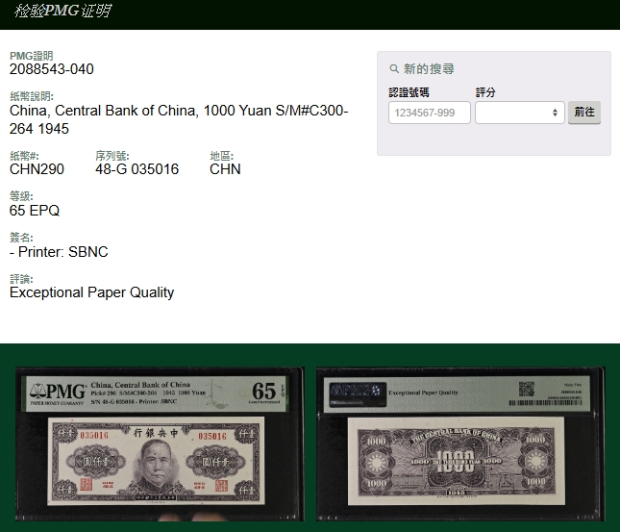Click the certification number input field
The width and height of the screenshot is (620, 532).
[x=430, y=113]
